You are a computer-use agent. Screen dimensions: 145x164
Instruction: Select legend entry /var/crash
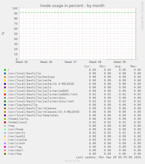click(x=16, y=143)
